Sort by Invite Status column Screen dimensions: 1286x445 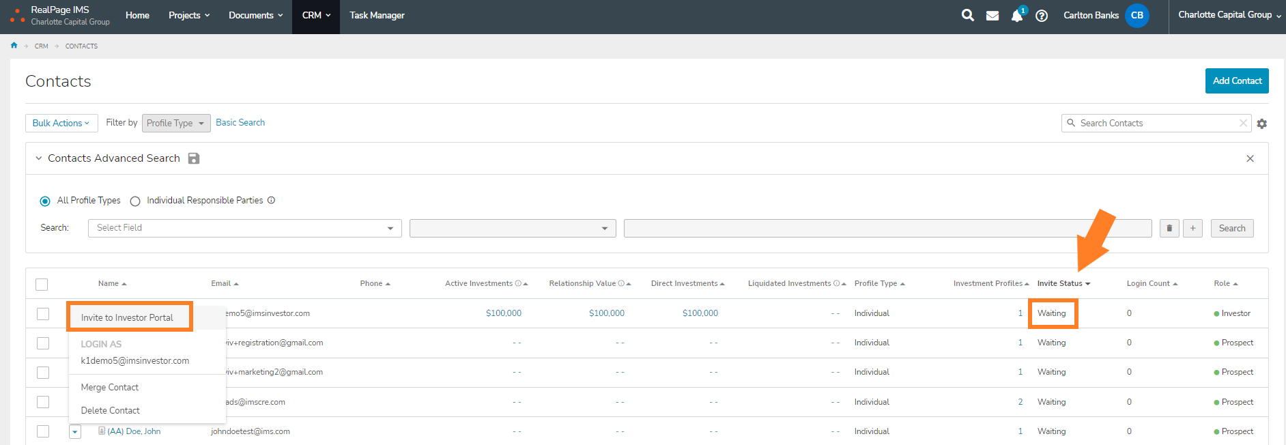1063,283
